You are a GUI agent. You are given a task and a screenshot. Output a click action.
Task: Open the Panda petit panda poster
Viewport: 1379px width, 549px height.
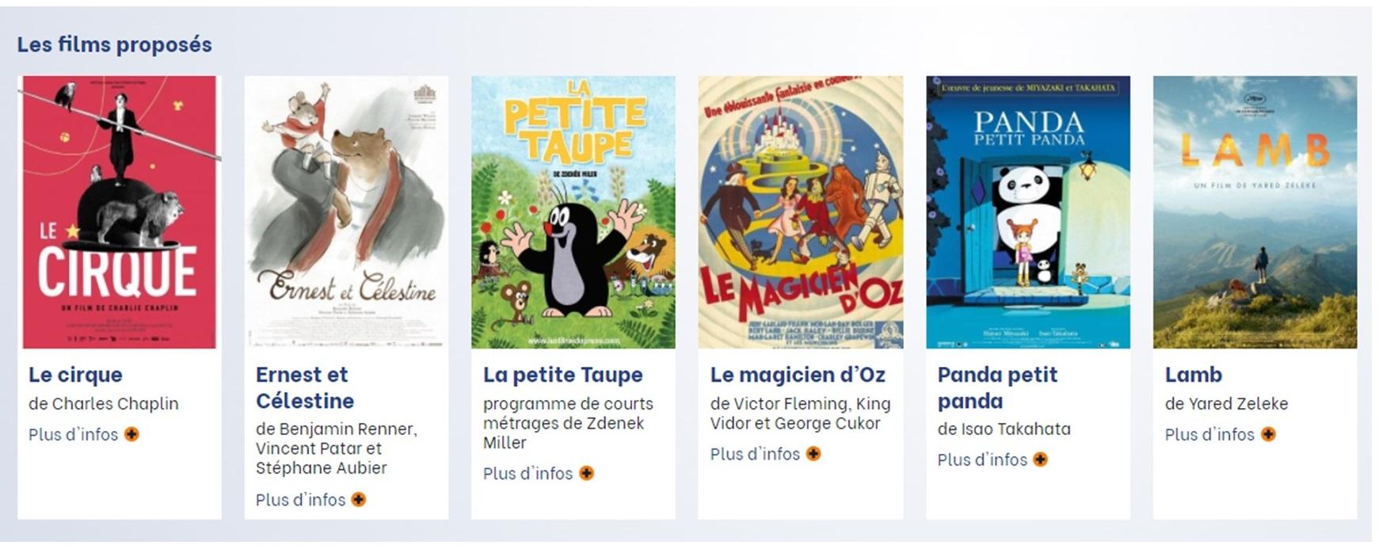pyautogui.click(x=1028, y=212)
